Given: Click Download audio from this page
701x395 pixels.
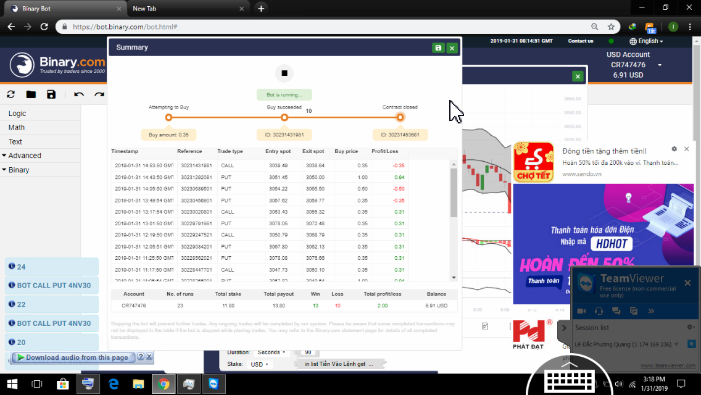Looking at the screenshot, I should 73,357.
